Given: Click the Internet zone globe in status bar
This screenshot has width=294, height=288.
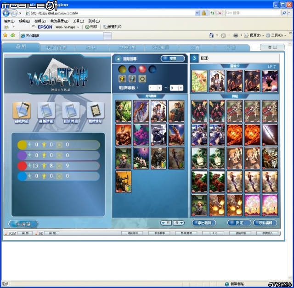Looking at the screenshot, I should point(227,284).
